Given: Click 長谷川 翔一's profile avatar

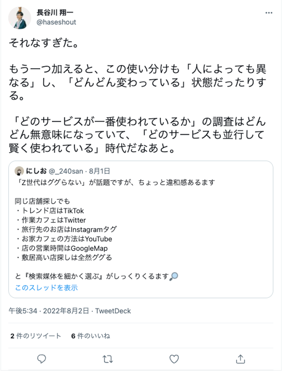Looking at the screenshot, I should (20, 18).
